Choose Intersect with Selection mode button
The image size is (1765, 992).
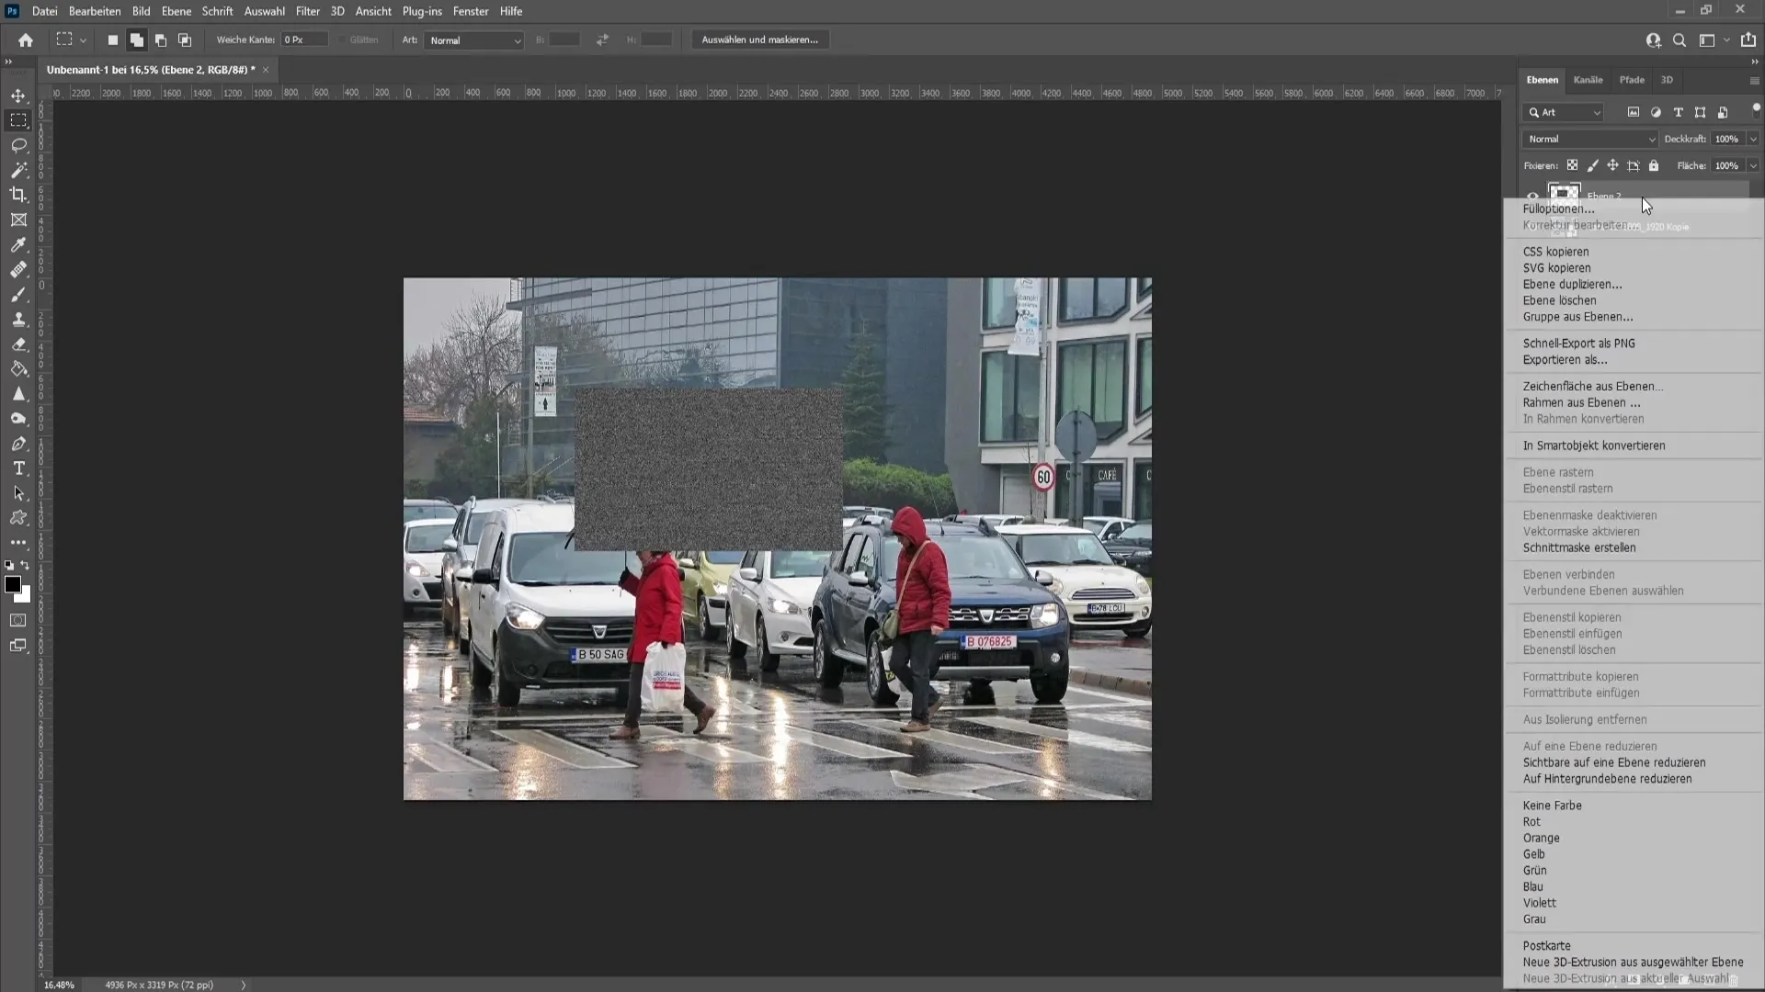(185, 39)
